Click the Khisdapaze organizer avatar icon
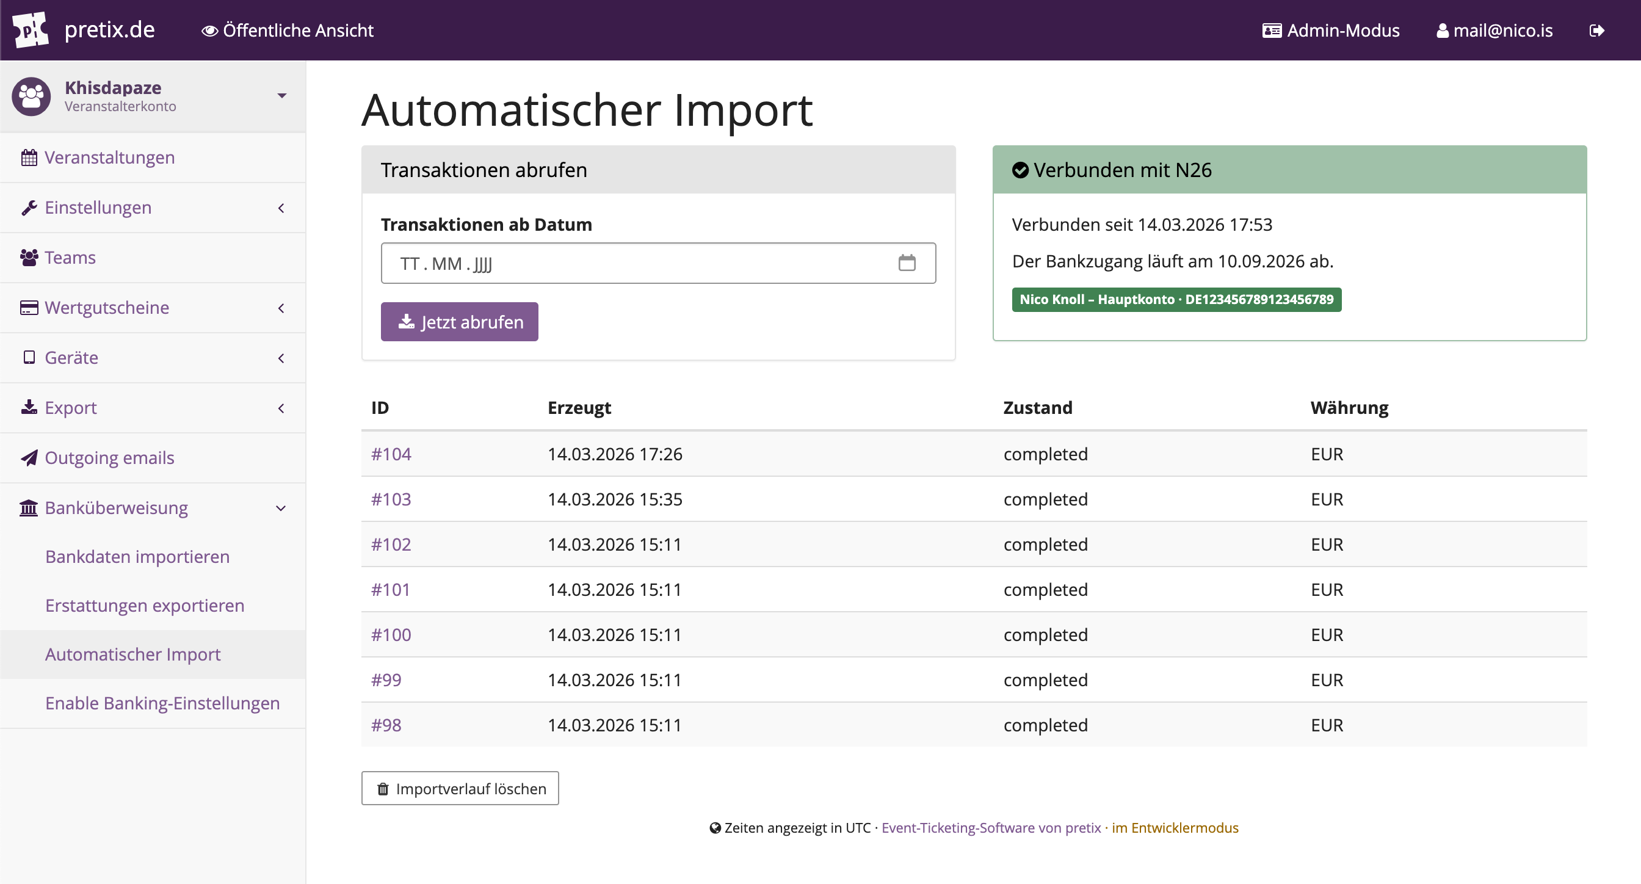1641x884 pixels. coord(31,96)
